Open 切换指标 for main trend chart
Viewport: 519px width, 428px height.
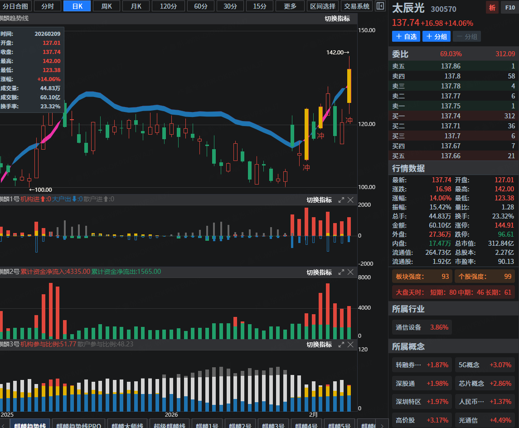point(337,19)
